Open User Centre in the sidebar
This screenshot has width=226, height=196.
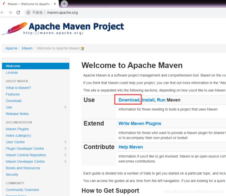pyautogui.click(x=15, y=142)
